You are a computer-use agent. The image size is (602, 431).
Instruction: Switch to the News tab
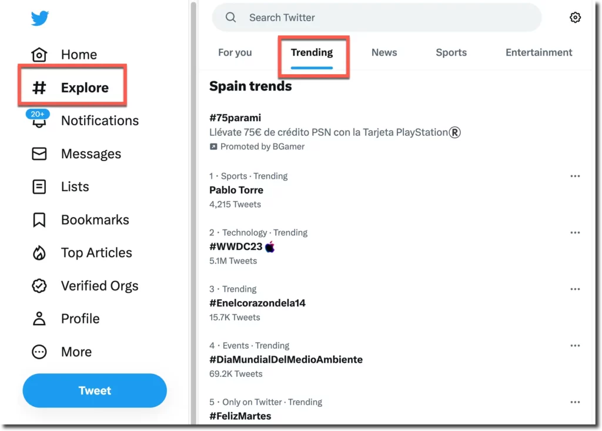pos(384,53)
